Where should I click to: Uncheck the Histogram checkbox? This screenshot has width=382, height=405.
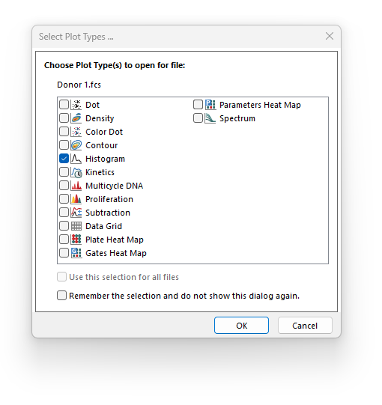[64, 159]
